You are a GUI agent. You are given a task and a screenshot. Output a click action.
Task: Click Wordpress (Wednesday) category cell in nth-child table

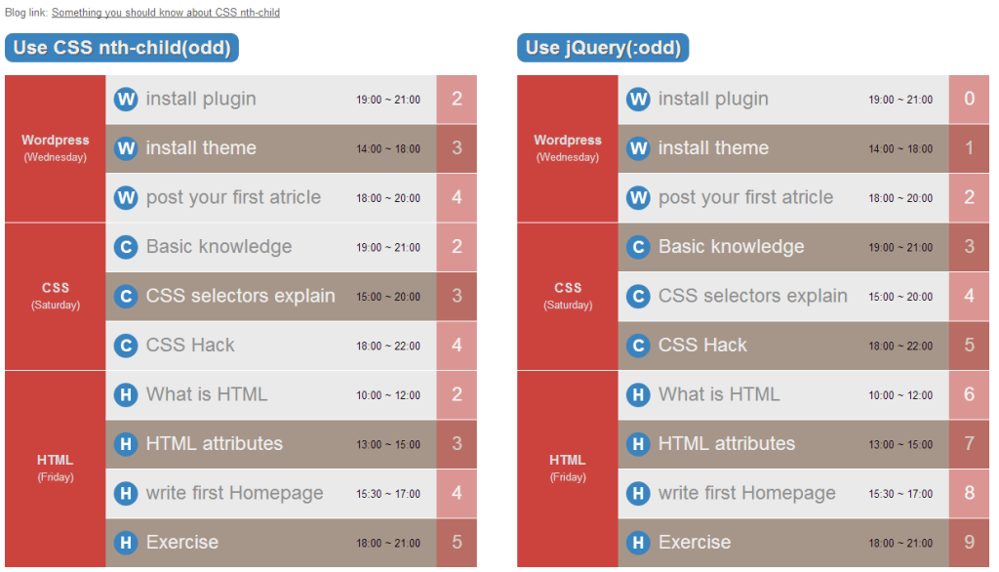56,148
